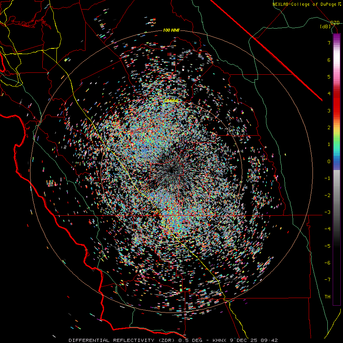Click the -3 value on the color scale
Screen dimensions: 343x343
(327, 212)
